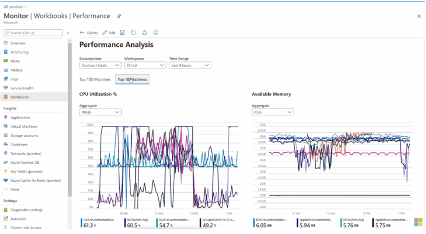
Task: Collapse the left navigation menu
Action: coord(68,33)
